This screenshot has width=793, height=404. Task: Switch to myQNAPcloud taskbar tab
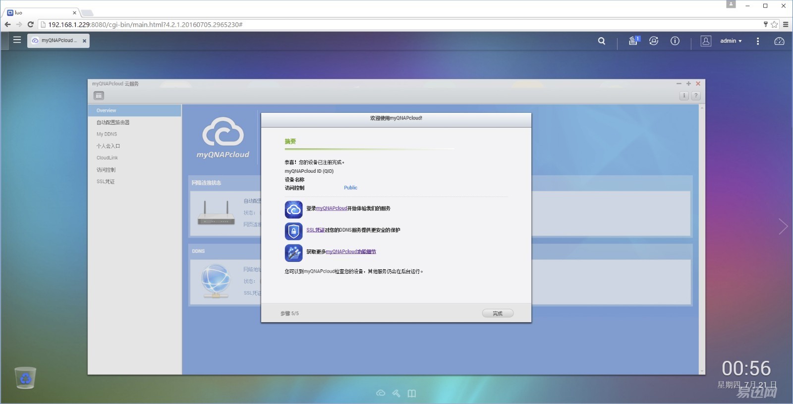(x=58, y=41)
